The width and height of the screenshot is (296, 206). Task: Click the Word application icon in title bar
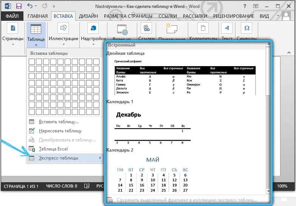point(8,6)
